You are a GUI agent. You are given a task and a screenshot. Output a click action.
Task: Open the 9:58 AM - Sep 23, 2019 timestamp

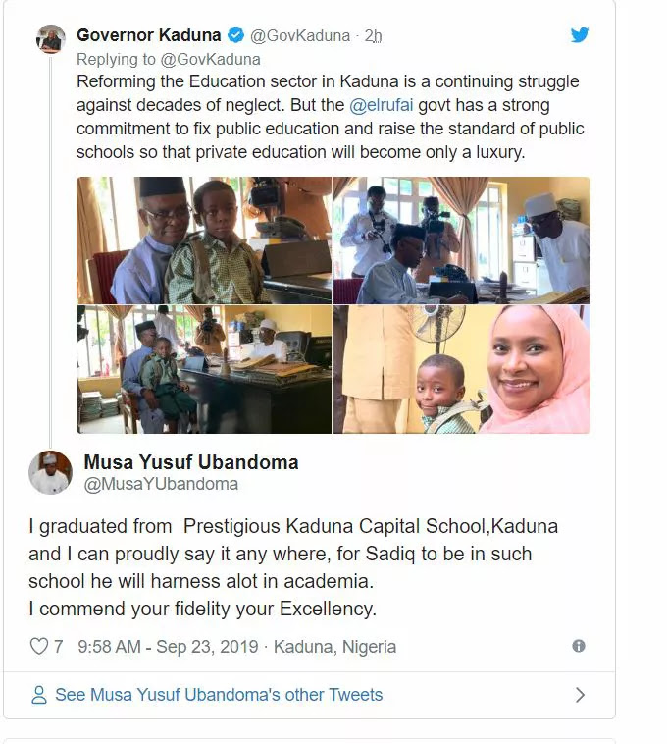pos(168,646)
